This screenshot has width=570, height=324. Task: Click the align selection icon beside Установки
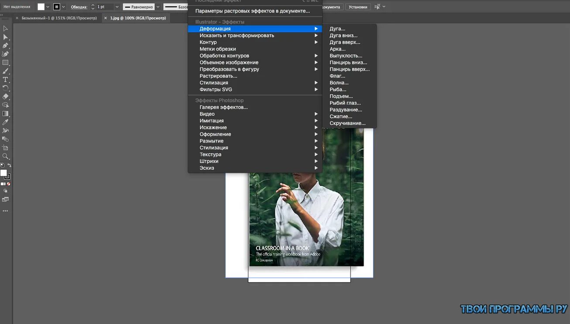click(377, 7)
